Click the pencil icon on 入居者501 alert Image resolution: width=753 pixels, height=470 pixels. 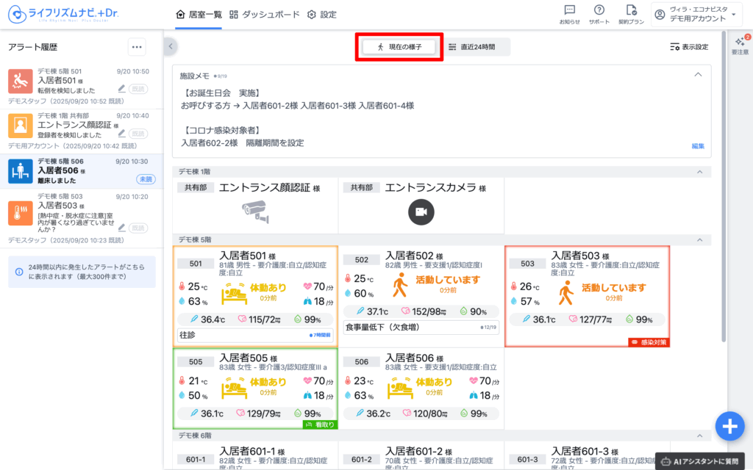pos(121,88)
